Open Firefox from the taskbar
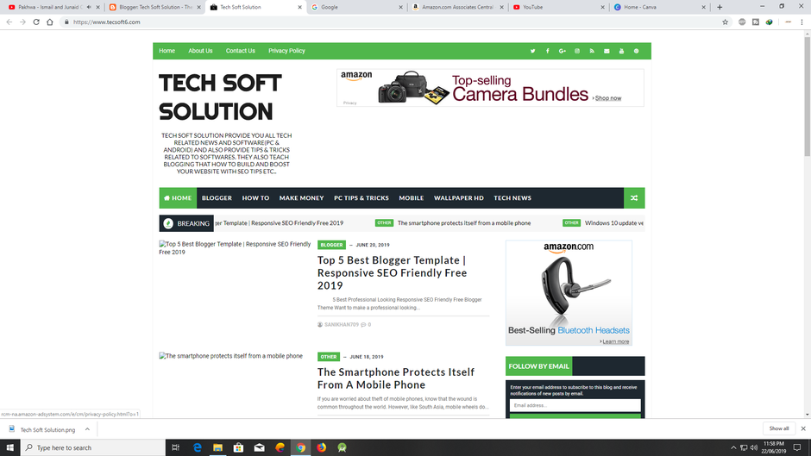811x456 pixels. click(321, 447)
